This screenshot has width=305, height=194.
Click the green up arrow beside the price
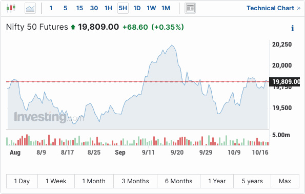[73, 27]
